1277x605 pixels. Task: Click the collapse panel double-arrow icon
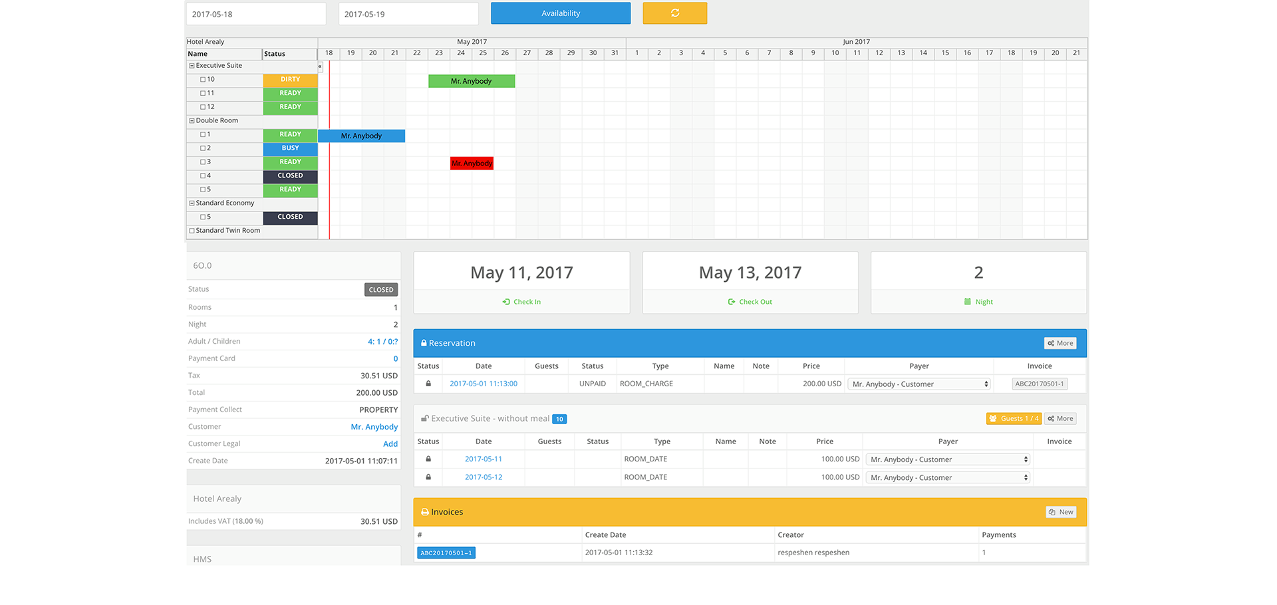point(320,66)
